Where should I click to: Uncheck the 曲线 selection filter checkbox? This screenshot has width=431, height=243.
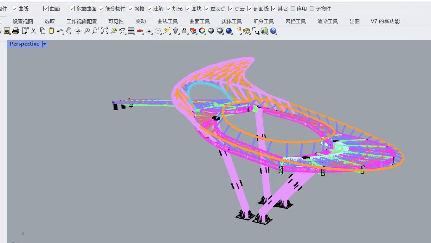point(15,9)
